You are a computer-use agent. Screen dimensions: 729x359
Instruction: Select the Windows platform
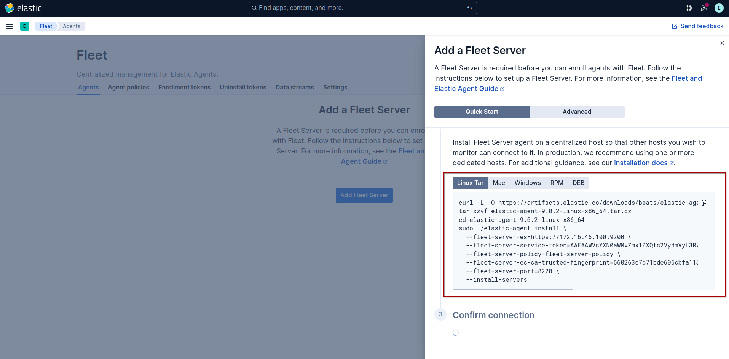click(x=528, y=183)
